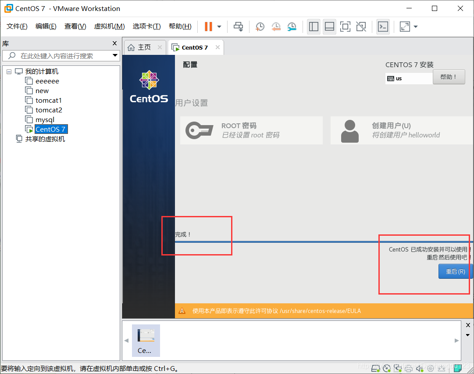Select the new virtual machine
474x374 pixels.
(42, 91)
